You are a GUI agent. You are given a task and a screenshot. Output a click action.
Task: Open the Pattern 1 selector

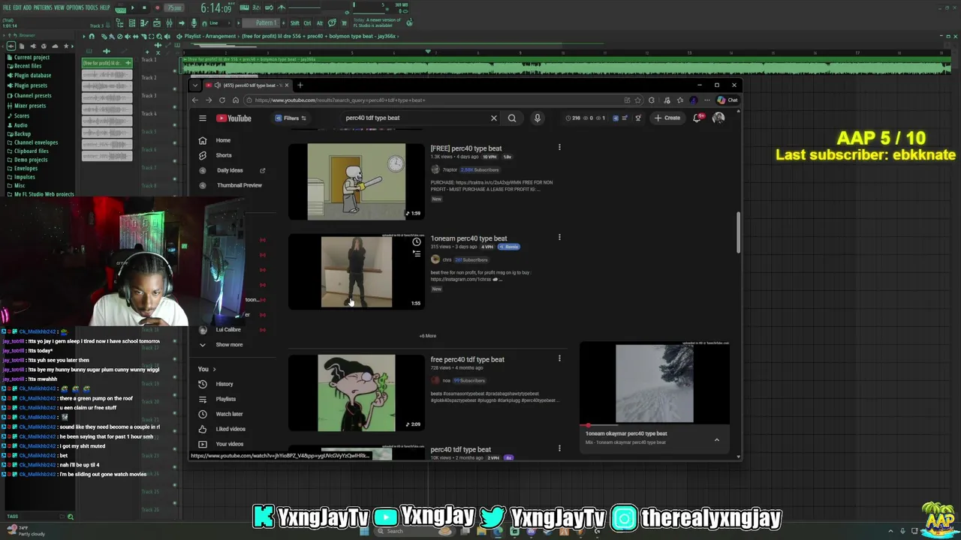(x=263, y=23)
